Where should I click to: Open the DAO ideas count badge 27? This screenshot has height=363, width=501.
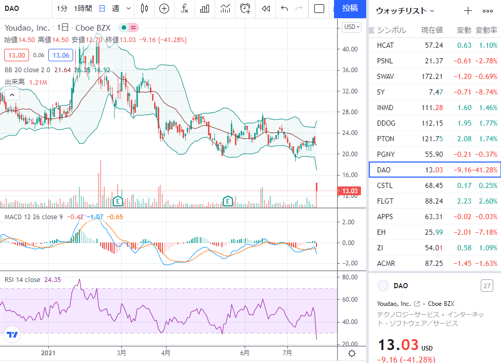click(x=487, y=286)
